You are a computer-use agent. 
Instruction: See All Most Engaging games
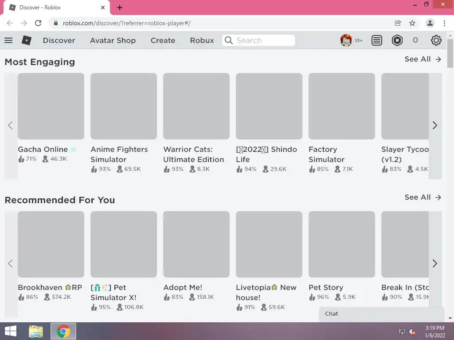(x=423, y=59)
